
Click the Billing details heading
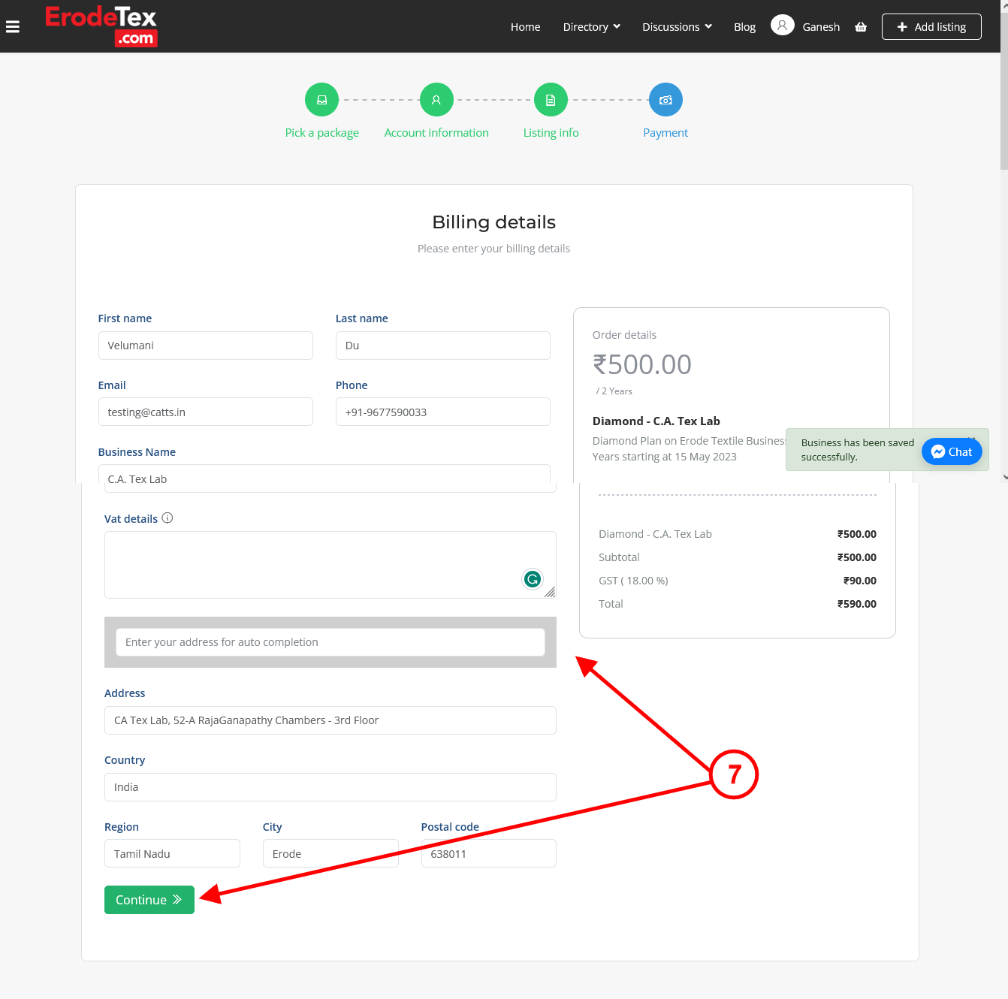point(494,222)
